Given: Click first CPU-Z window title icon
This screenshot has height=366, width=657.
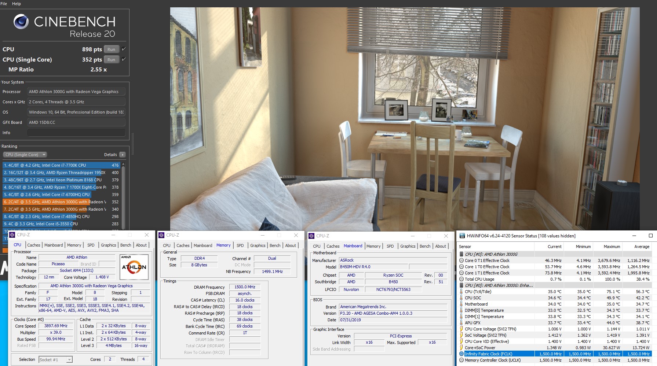Looking at the screenshot, I should pyautogui.click(x=12, y=235).
